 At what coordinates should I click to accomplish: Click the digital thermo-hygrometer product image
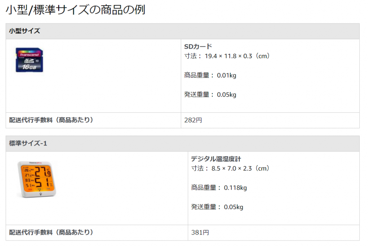pos(36,179)
